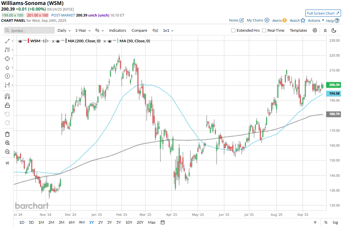Enable the Extended Hrs checkbox
342x227 pixels.
point(234,30)
